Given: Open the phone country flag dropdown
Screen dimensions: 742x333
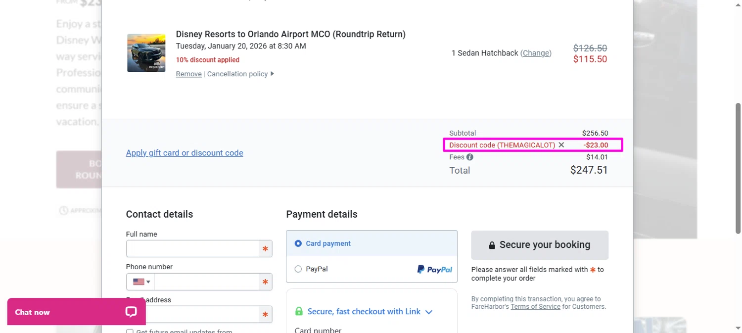Looking at the screenshot, I should click(x=140, y=282).
